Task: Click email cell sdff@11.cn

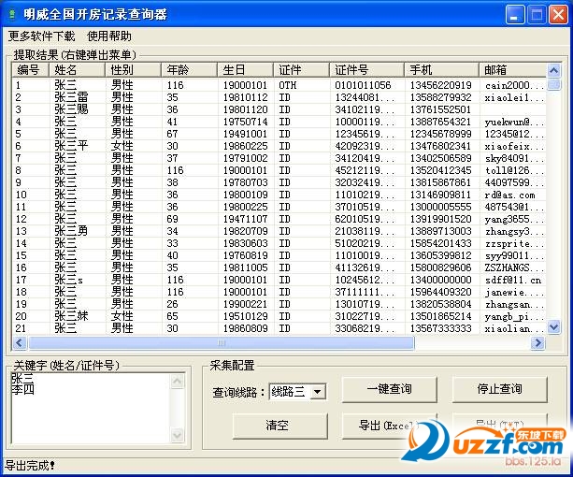Action: 512,280
